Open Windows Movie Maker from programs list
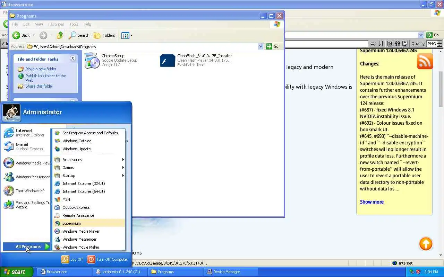The width and height of the screenshot is (444, 277). (88, 247)
